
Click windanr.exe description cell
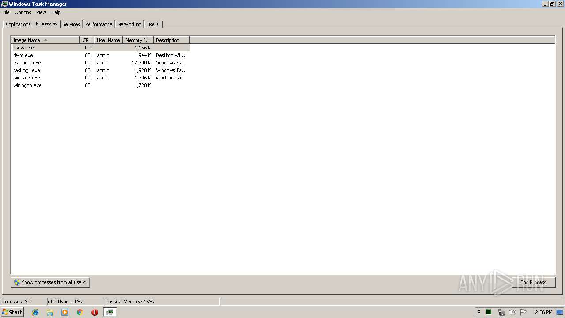(x=169, y=78)
